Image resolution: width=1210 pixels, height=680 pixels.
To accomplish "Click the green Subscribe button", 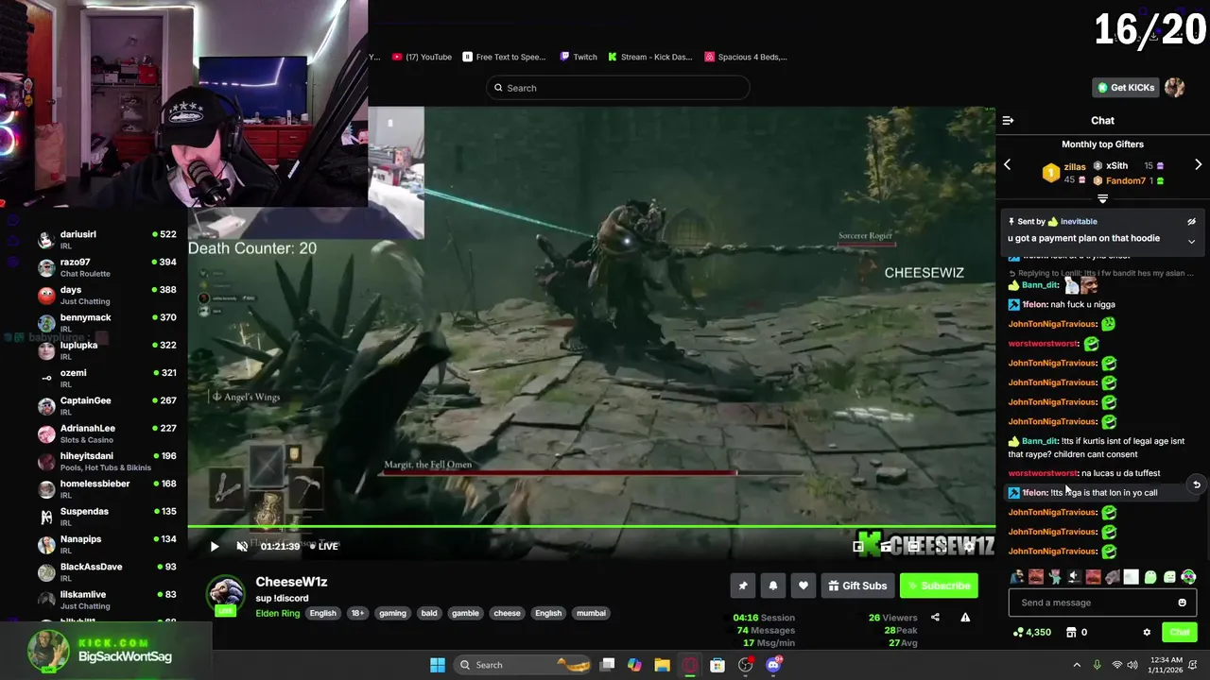I will [939, 586].
